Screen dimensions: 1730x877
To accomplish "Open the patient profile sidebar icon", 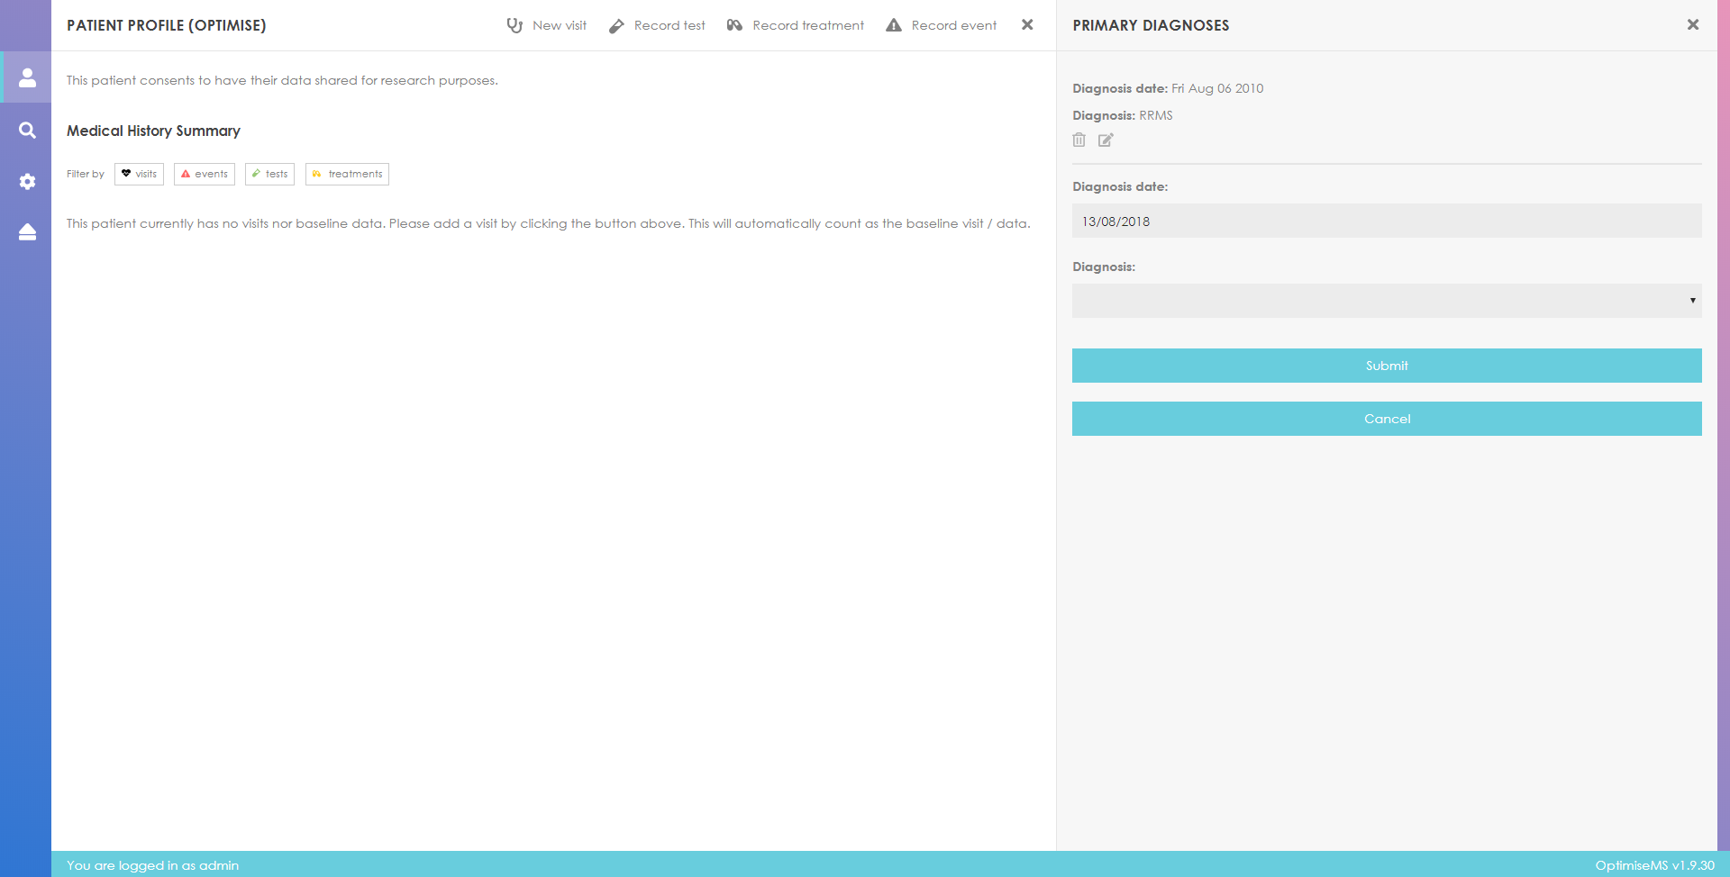I will [27, 78].
